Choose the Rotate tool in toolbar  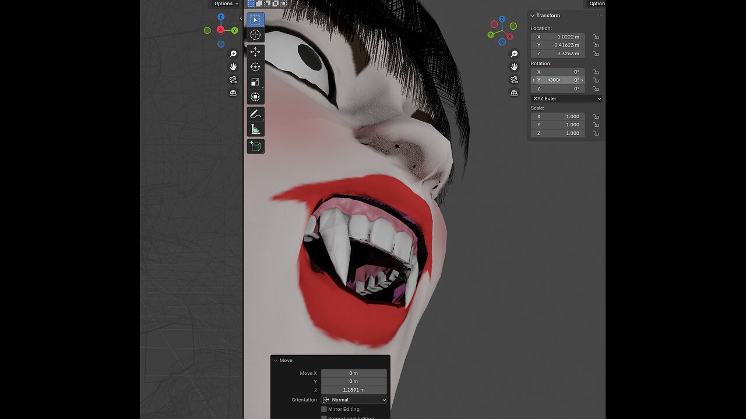pos(255,67)
